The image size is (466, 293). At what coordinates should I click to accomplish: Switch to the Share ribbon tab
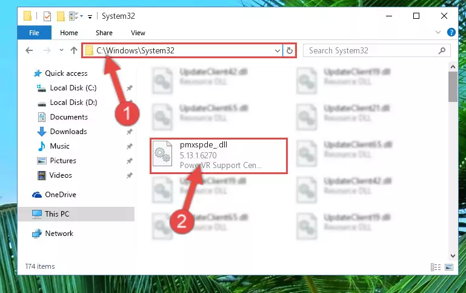click(x=104, y=33)
